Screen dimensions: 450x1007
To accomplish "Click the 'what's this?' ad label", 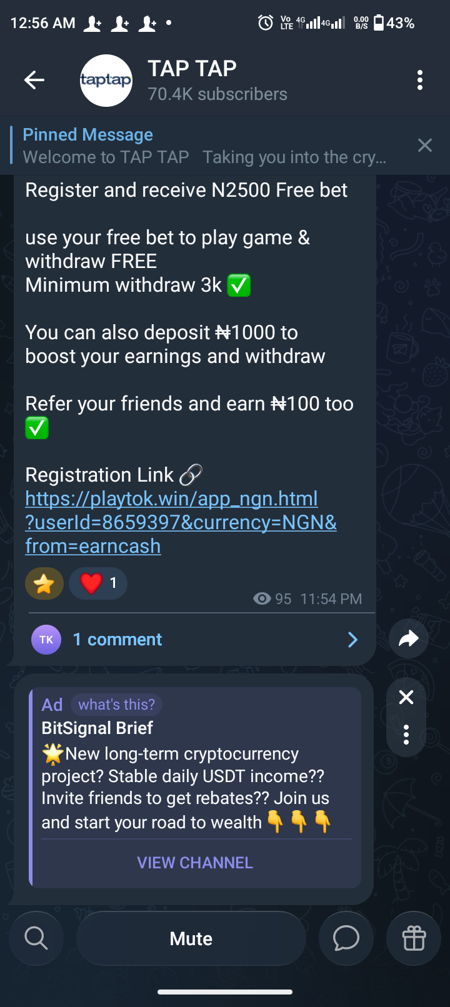I will tap(117, 705).
